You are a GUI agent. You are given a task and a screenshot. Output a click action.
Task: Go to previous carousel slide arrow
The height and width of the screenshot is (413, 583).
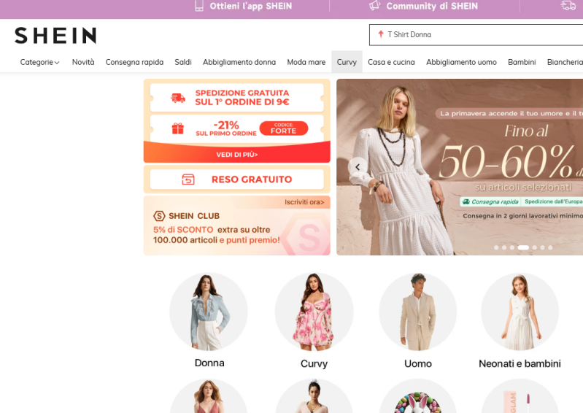click(358, 167)
